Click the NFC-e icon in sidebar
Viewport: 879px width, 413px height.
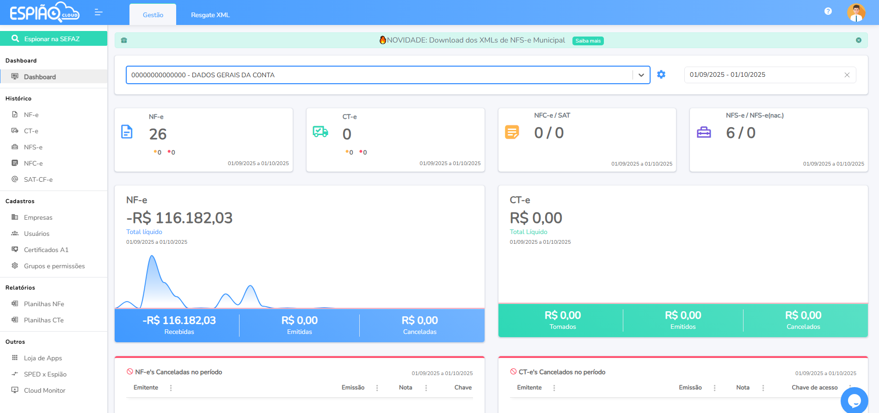(15, 163)
